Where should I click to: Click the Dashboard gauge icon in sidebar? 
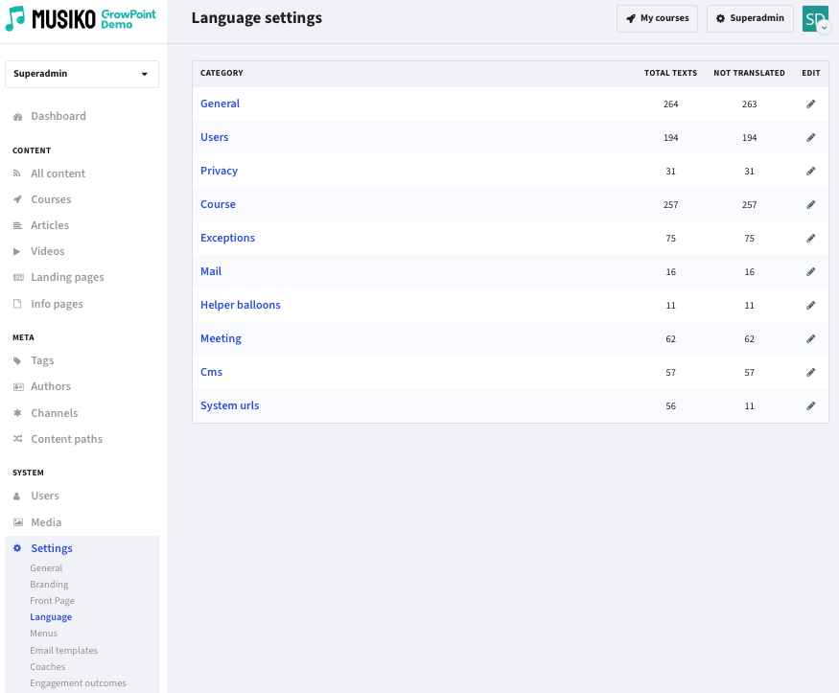pos(17,117)
